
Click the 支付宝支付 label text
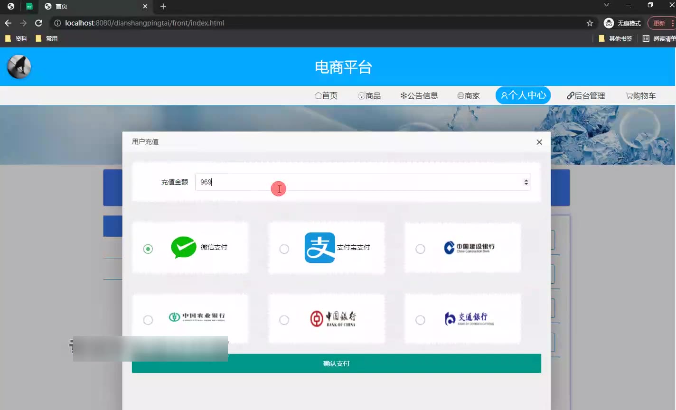[353, 247]
